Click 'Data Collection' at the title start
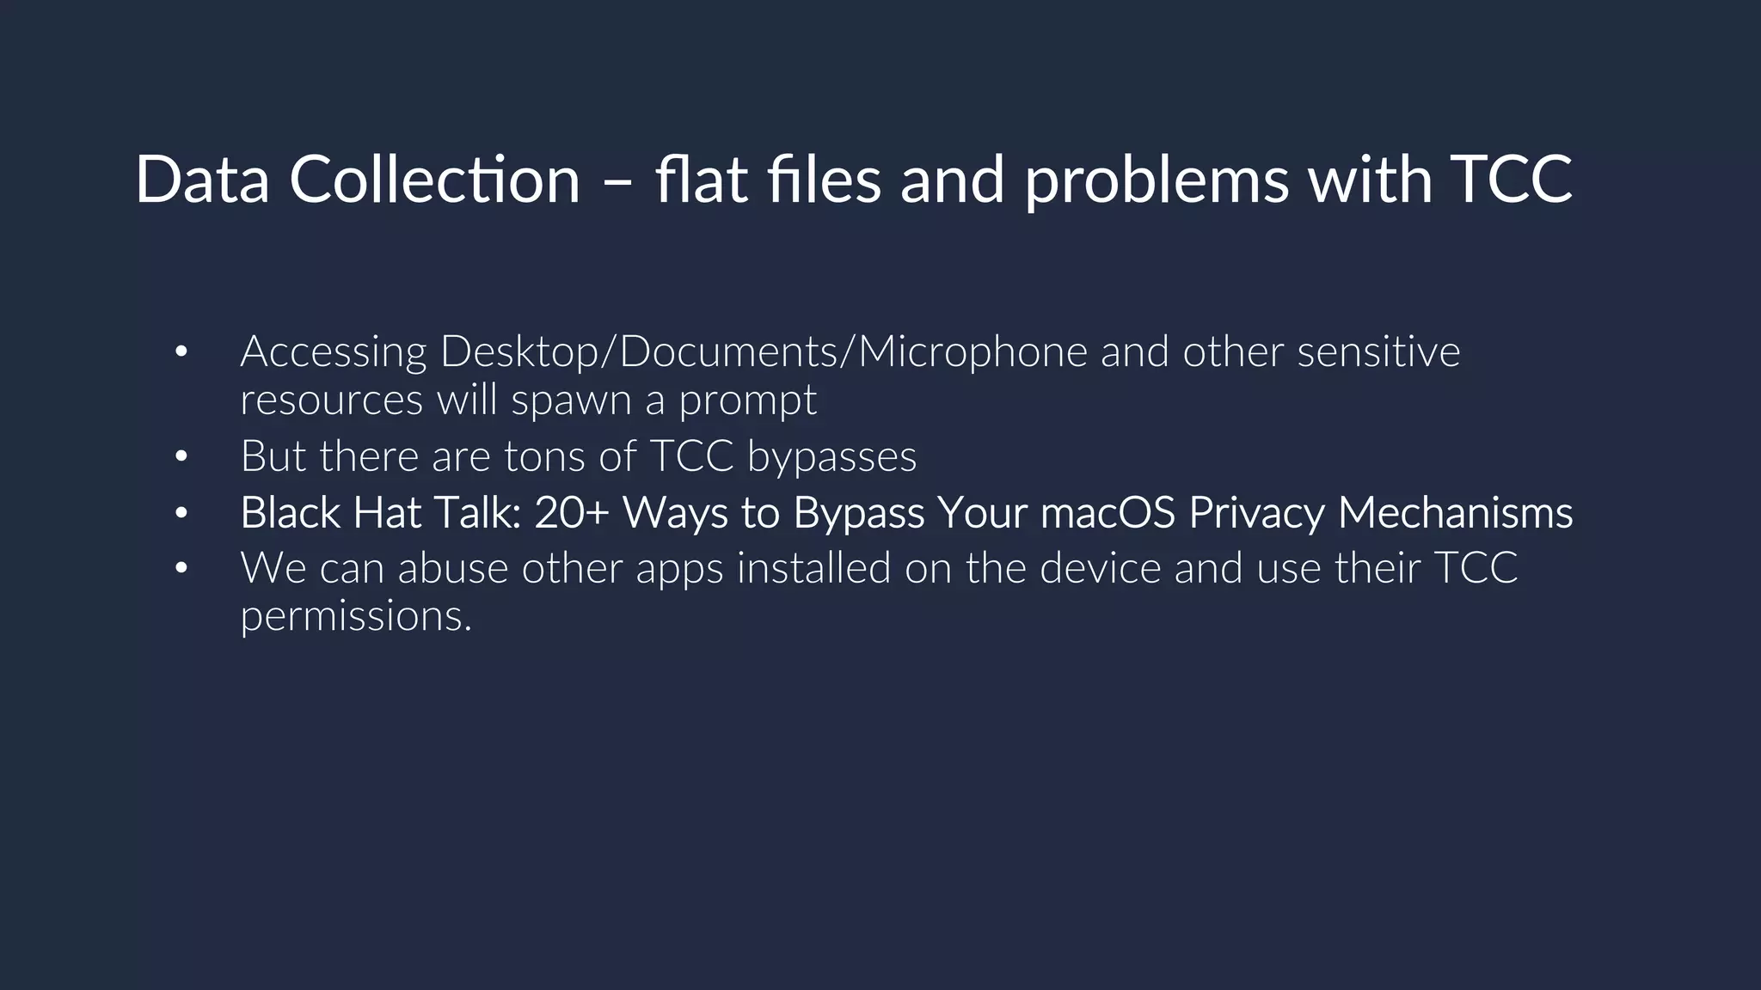1761x990 pixels. [x=358, y=180]
